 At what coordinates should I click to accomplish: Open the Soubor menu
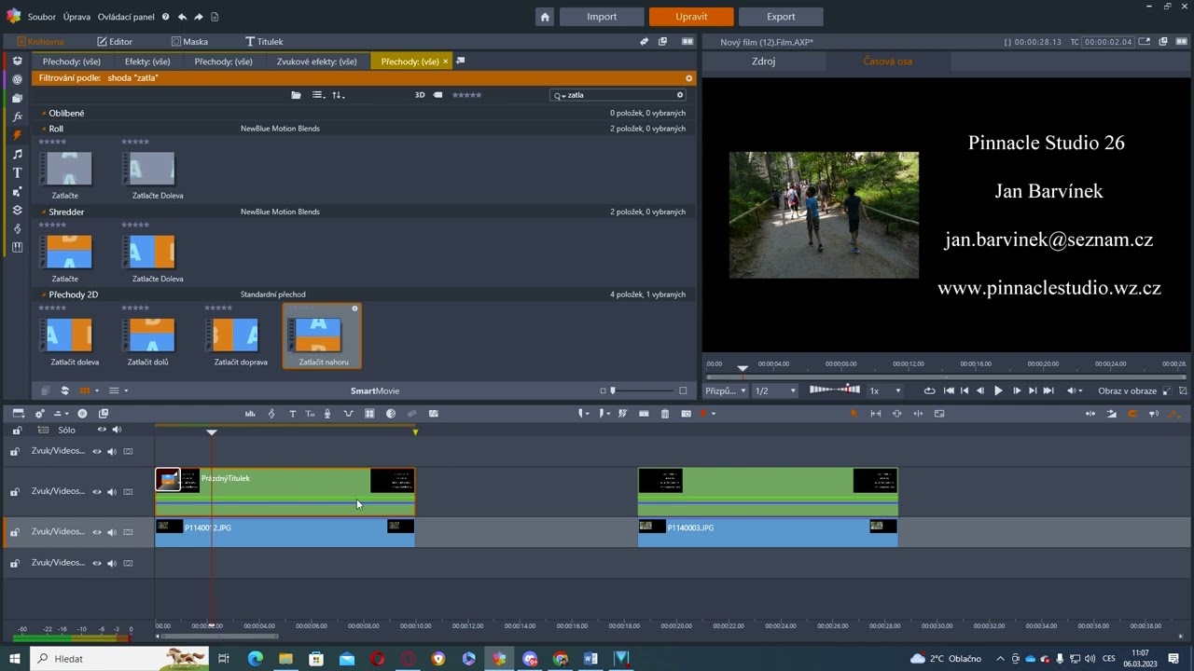pyautogui.click(x=41, y=17)
